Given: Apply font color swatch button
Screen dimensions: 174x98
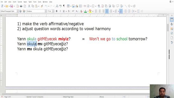Looking at the screenshot, I should (x=85, y=11).
